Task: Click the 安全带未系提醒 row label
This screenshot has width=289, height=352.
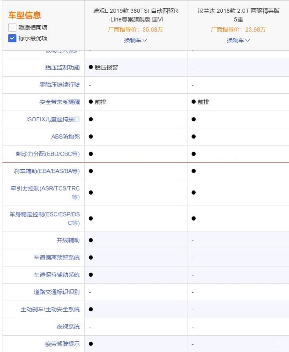Action: (60, 102)
